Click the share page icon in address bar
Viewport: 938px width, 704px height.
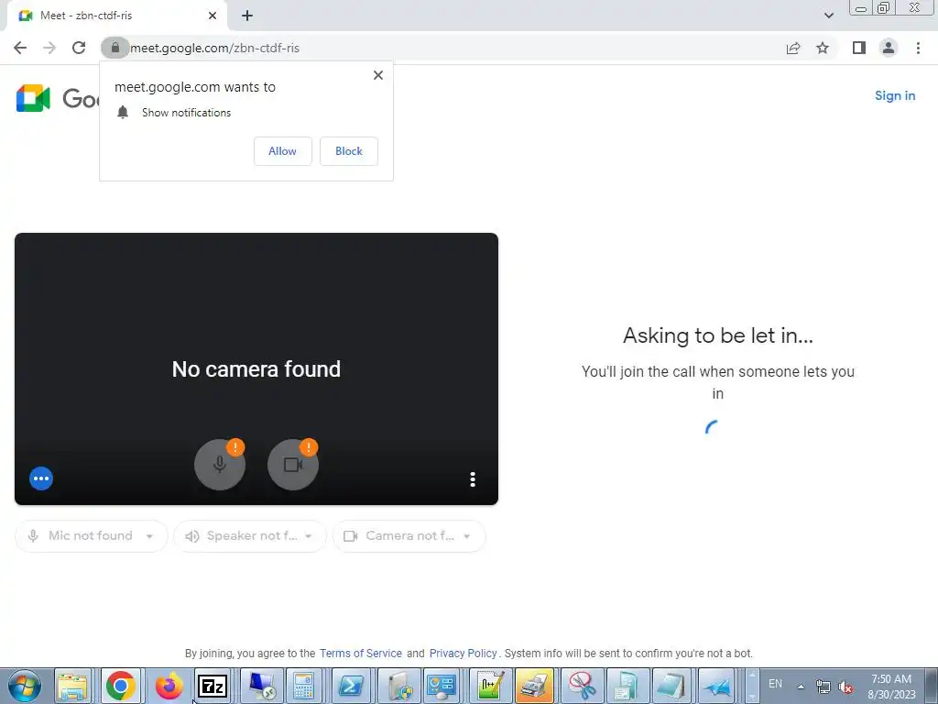pyautogui.click(x=793, y=48)
